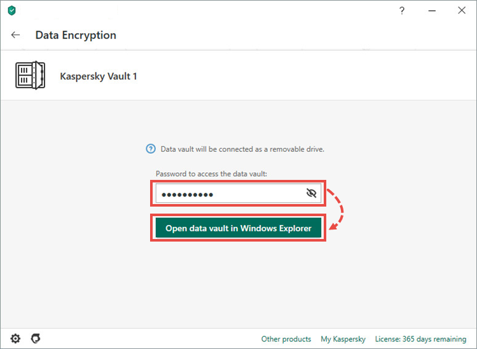The image size is (477, 349).
Task: Visit the My Kaspersky link
Action: (343, 339)
